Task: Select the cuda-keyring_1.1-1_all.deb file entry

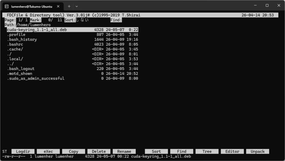Action: pyautogui.click(x=37, y=30)
